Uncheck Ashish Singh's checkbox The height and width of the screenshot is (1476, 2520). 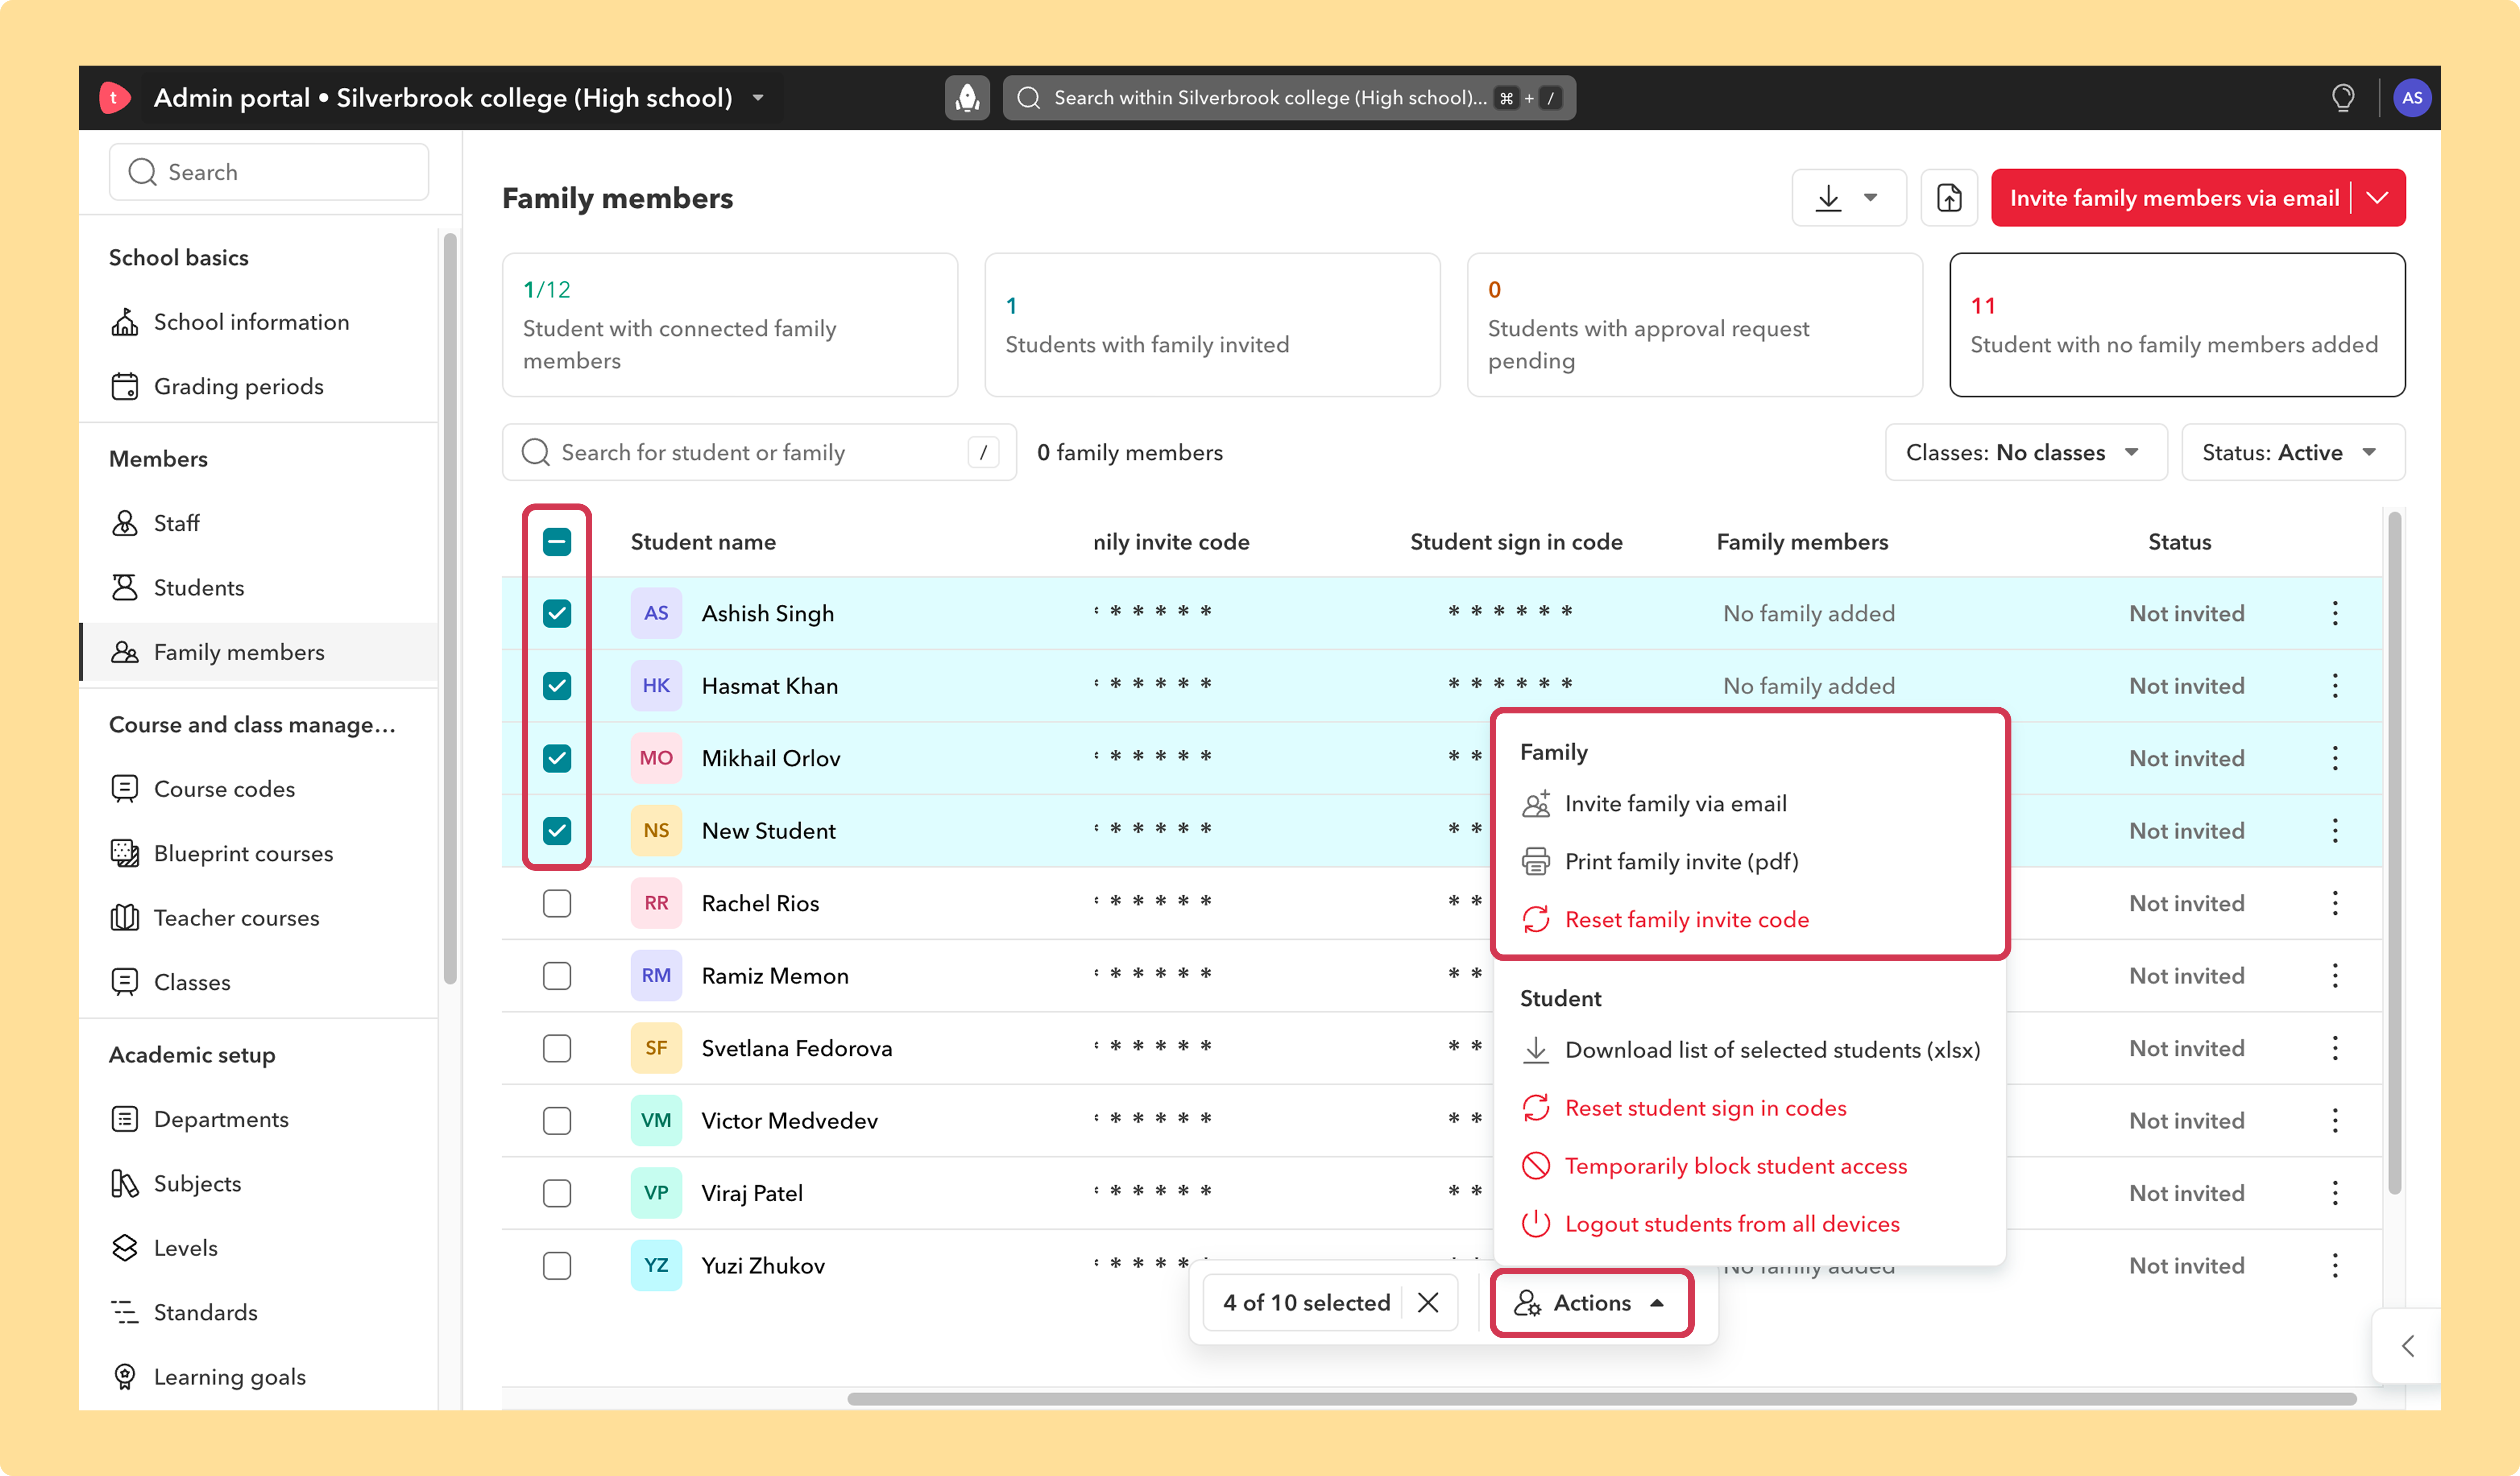pos(557,614)
